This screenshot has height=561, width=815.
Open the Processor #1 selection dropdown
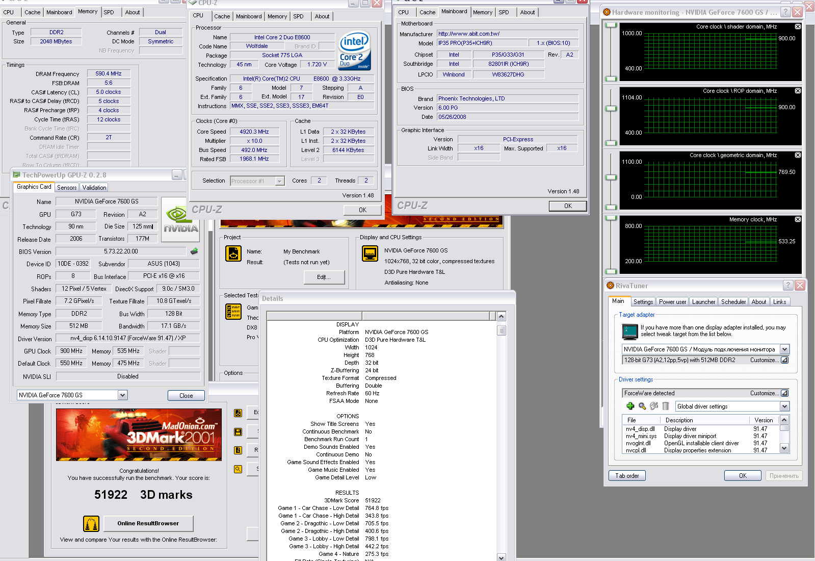279,181
